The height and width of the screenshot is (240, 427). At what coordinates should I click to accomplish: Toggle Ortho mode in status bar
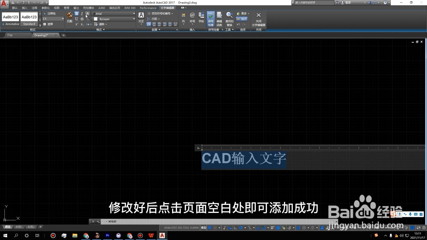coord(235,228)
